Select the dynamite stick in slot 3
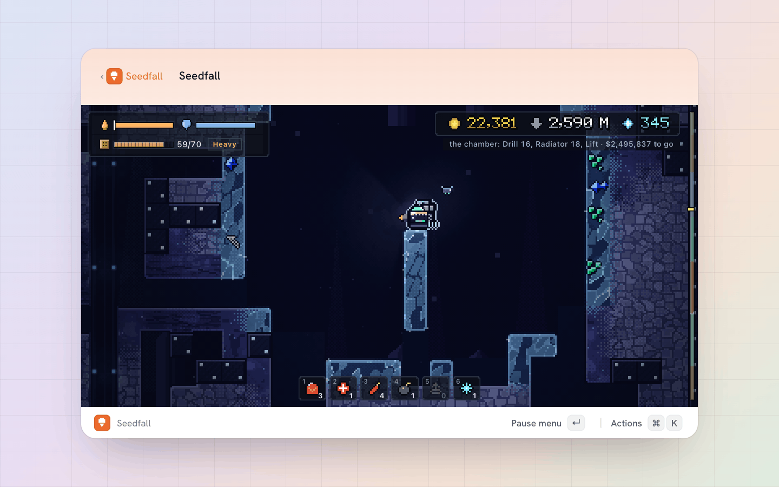This screenshot has width=779, height=487. click(x=374, y=388)
